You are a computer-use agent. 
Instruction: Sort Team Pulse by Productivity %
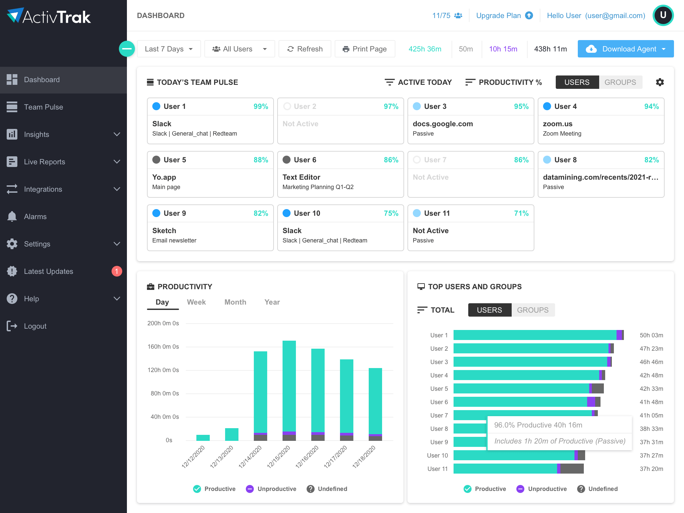(504, 82)
